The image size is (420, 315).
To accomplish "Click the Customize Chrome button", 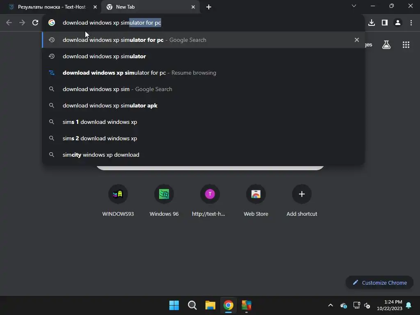I will [379, 283].
